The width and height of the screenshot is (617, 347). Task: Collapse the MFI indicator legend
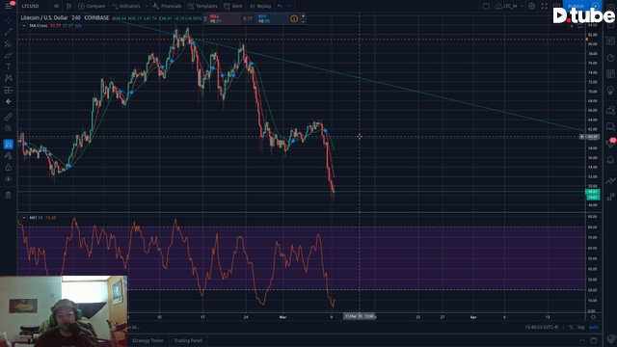(23, 218)
